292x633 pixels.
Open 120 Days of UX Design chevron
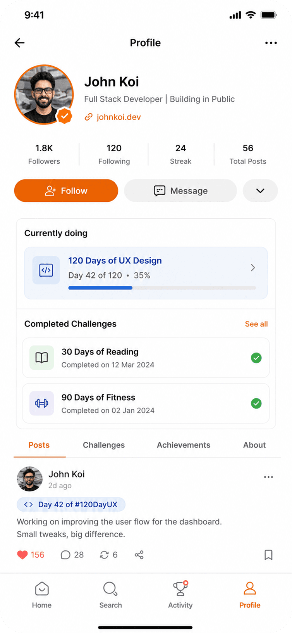click(253, 268)
